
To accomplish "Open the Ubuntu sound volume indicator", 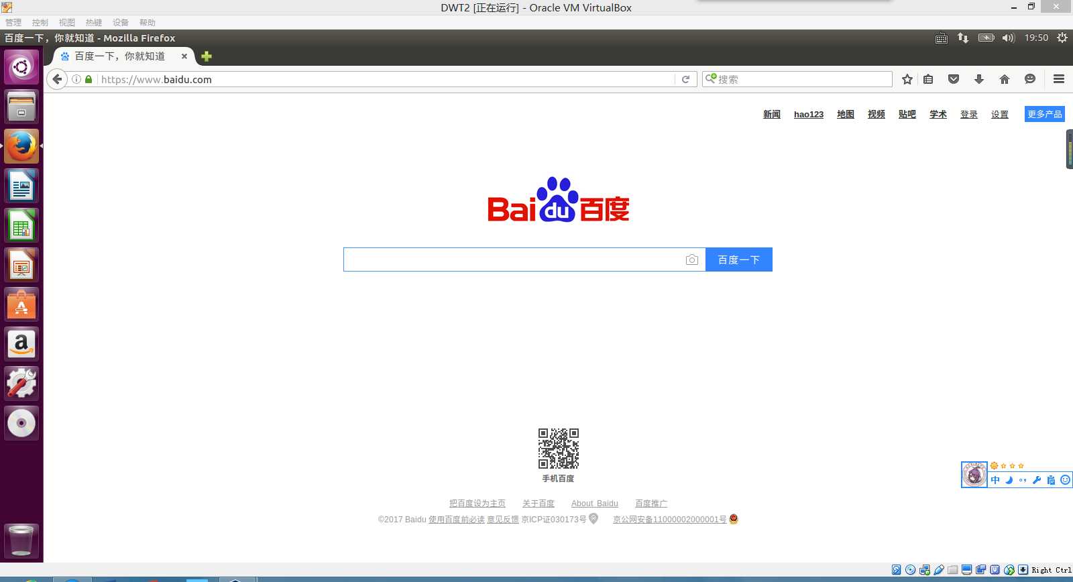I will pyautogui.click(x=1009, y=38).
